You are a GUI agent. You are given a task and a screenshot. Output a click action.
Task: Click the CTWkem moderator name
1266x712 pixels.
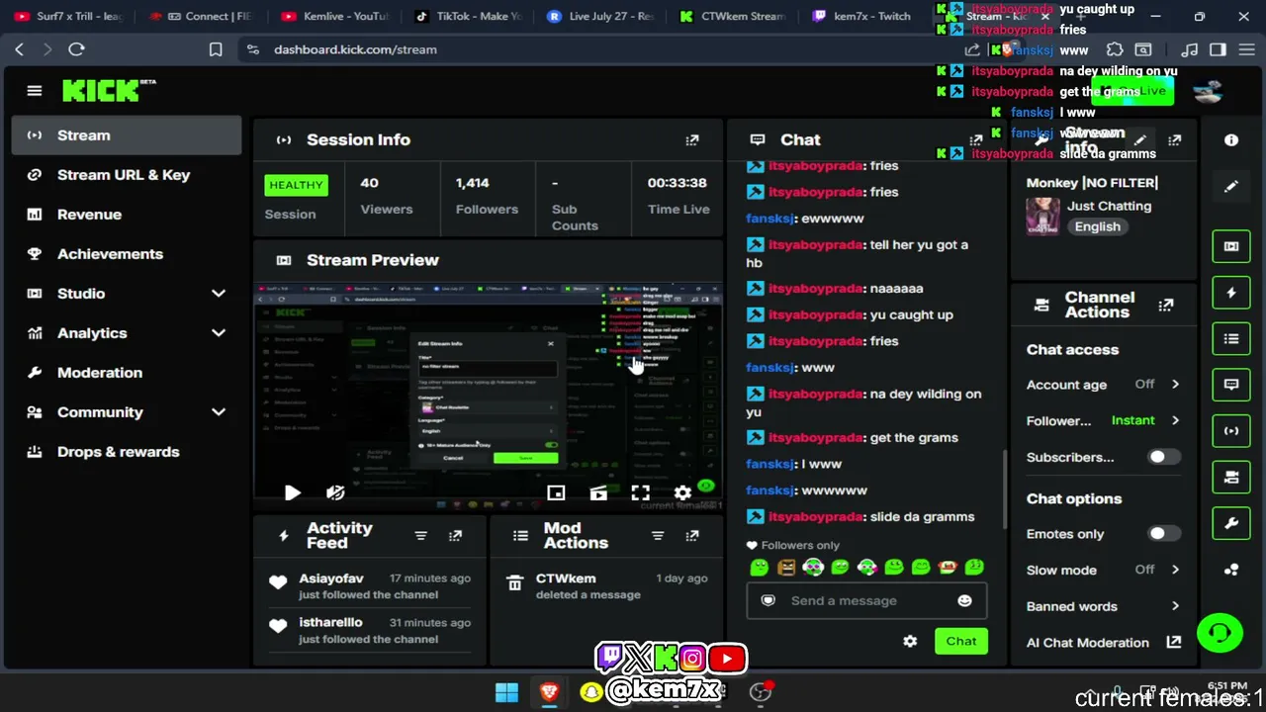coord(566,578)
